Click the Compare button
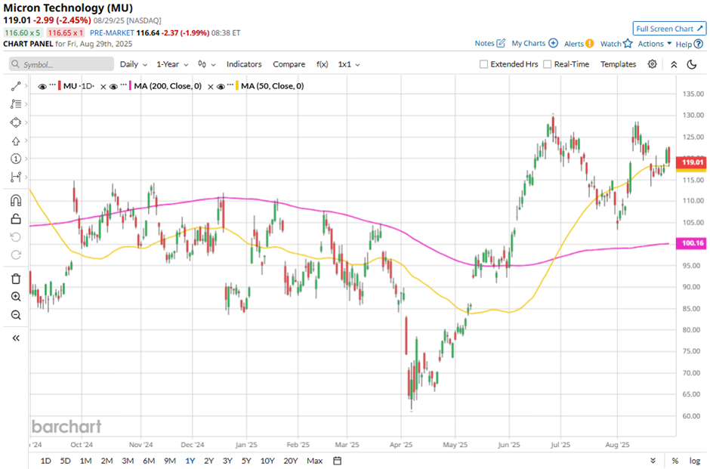 click(289, 64)
